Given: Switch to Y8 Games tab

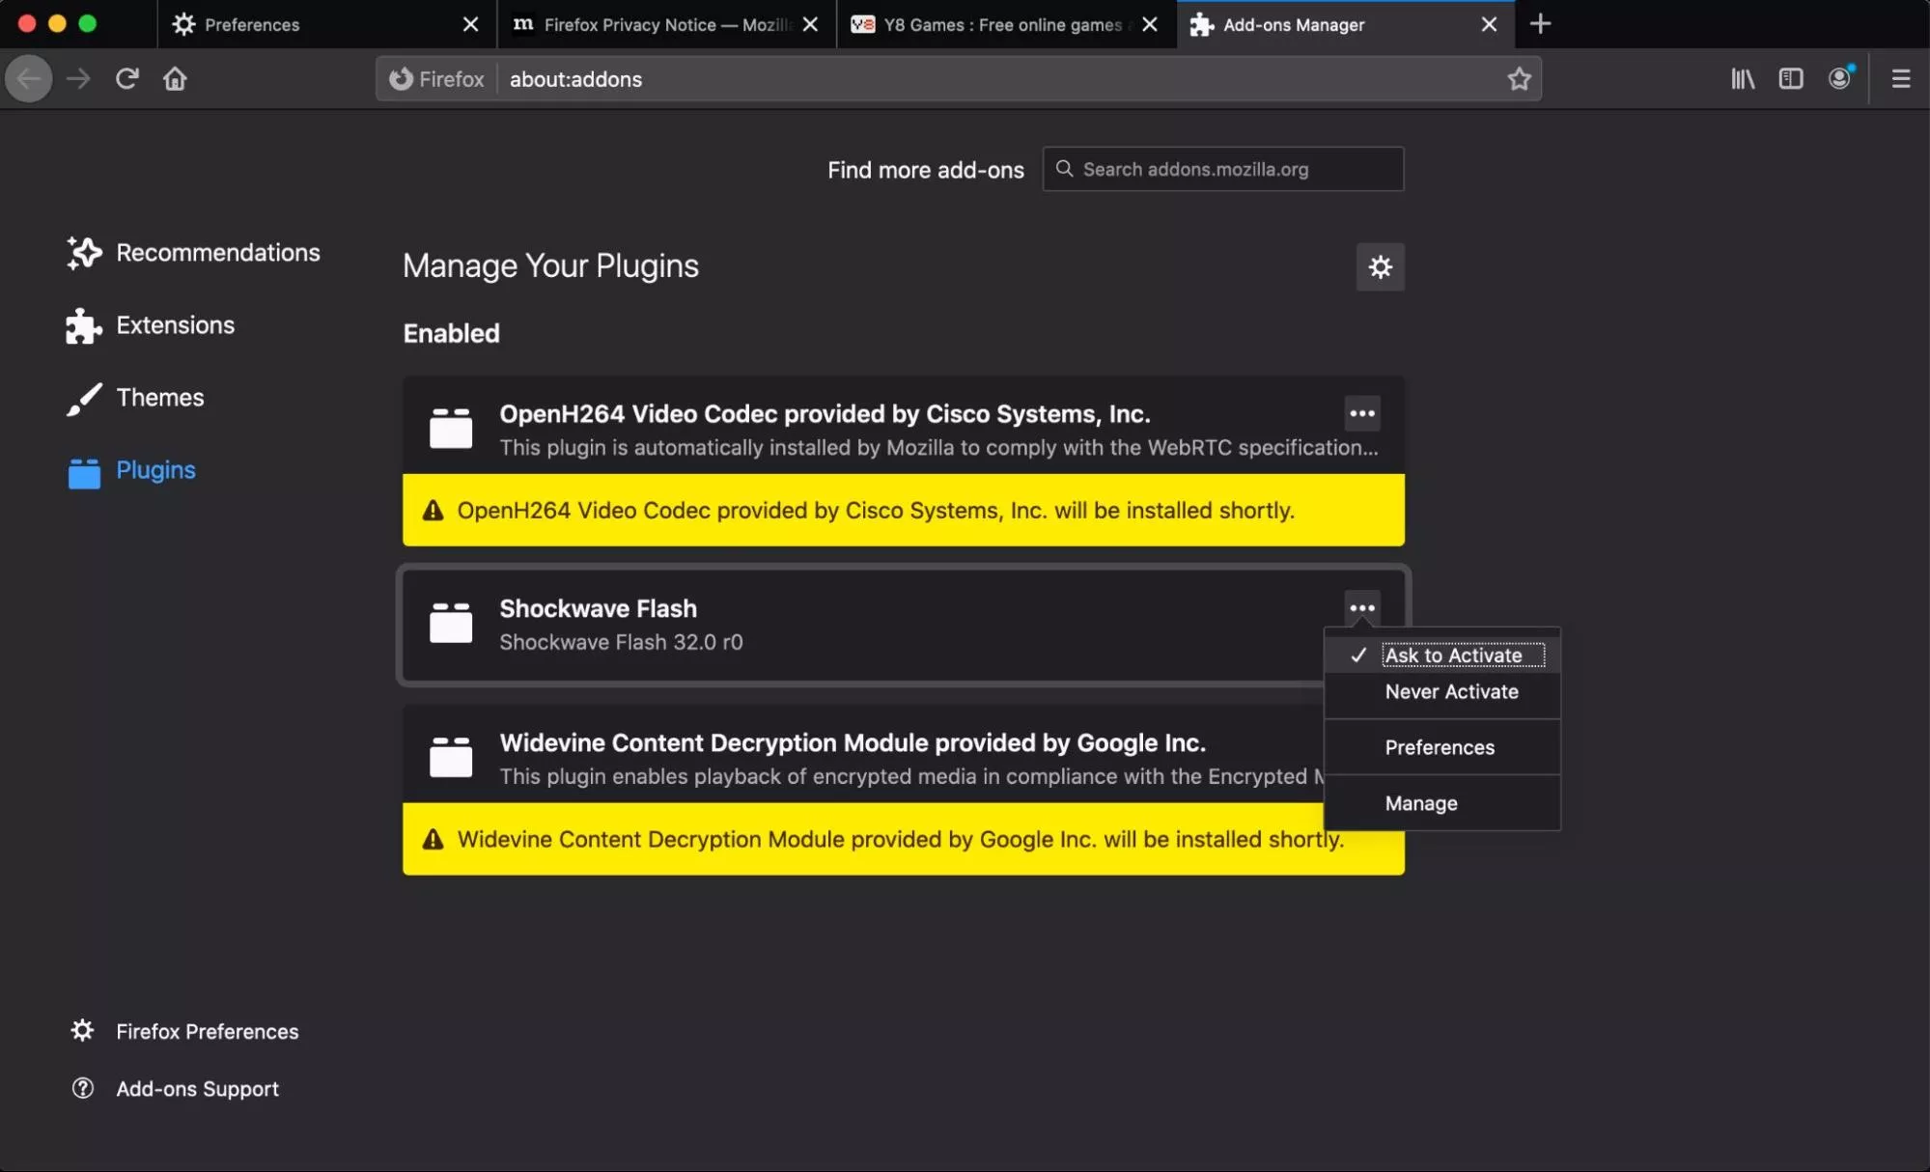Looking at the screenshot, I should (1001, 24).
